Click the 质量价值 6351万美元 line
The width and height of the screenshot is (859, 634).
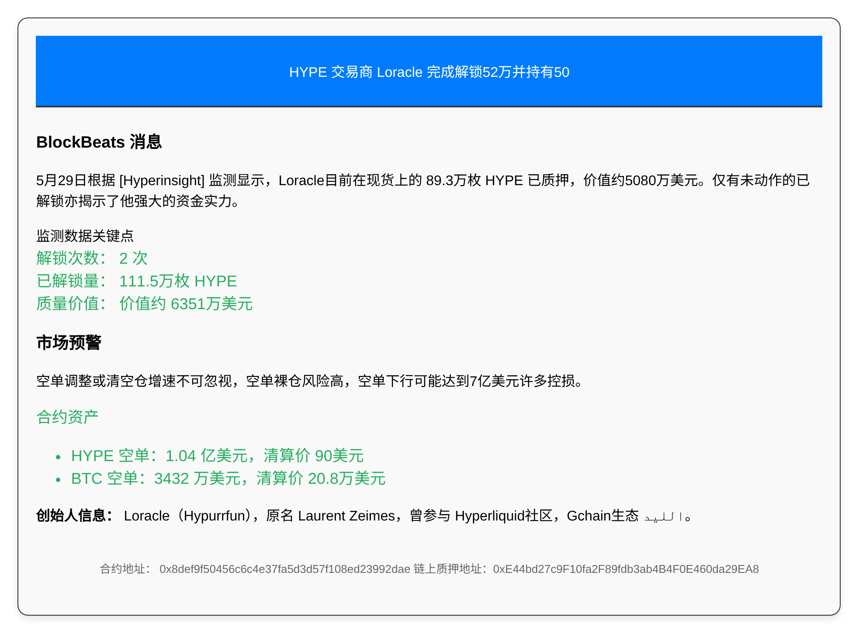(145, 303)
